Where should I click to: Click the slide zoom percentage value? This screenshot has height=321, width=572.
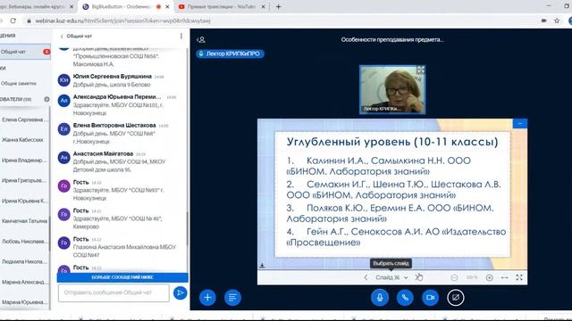[x=472, y=277]
